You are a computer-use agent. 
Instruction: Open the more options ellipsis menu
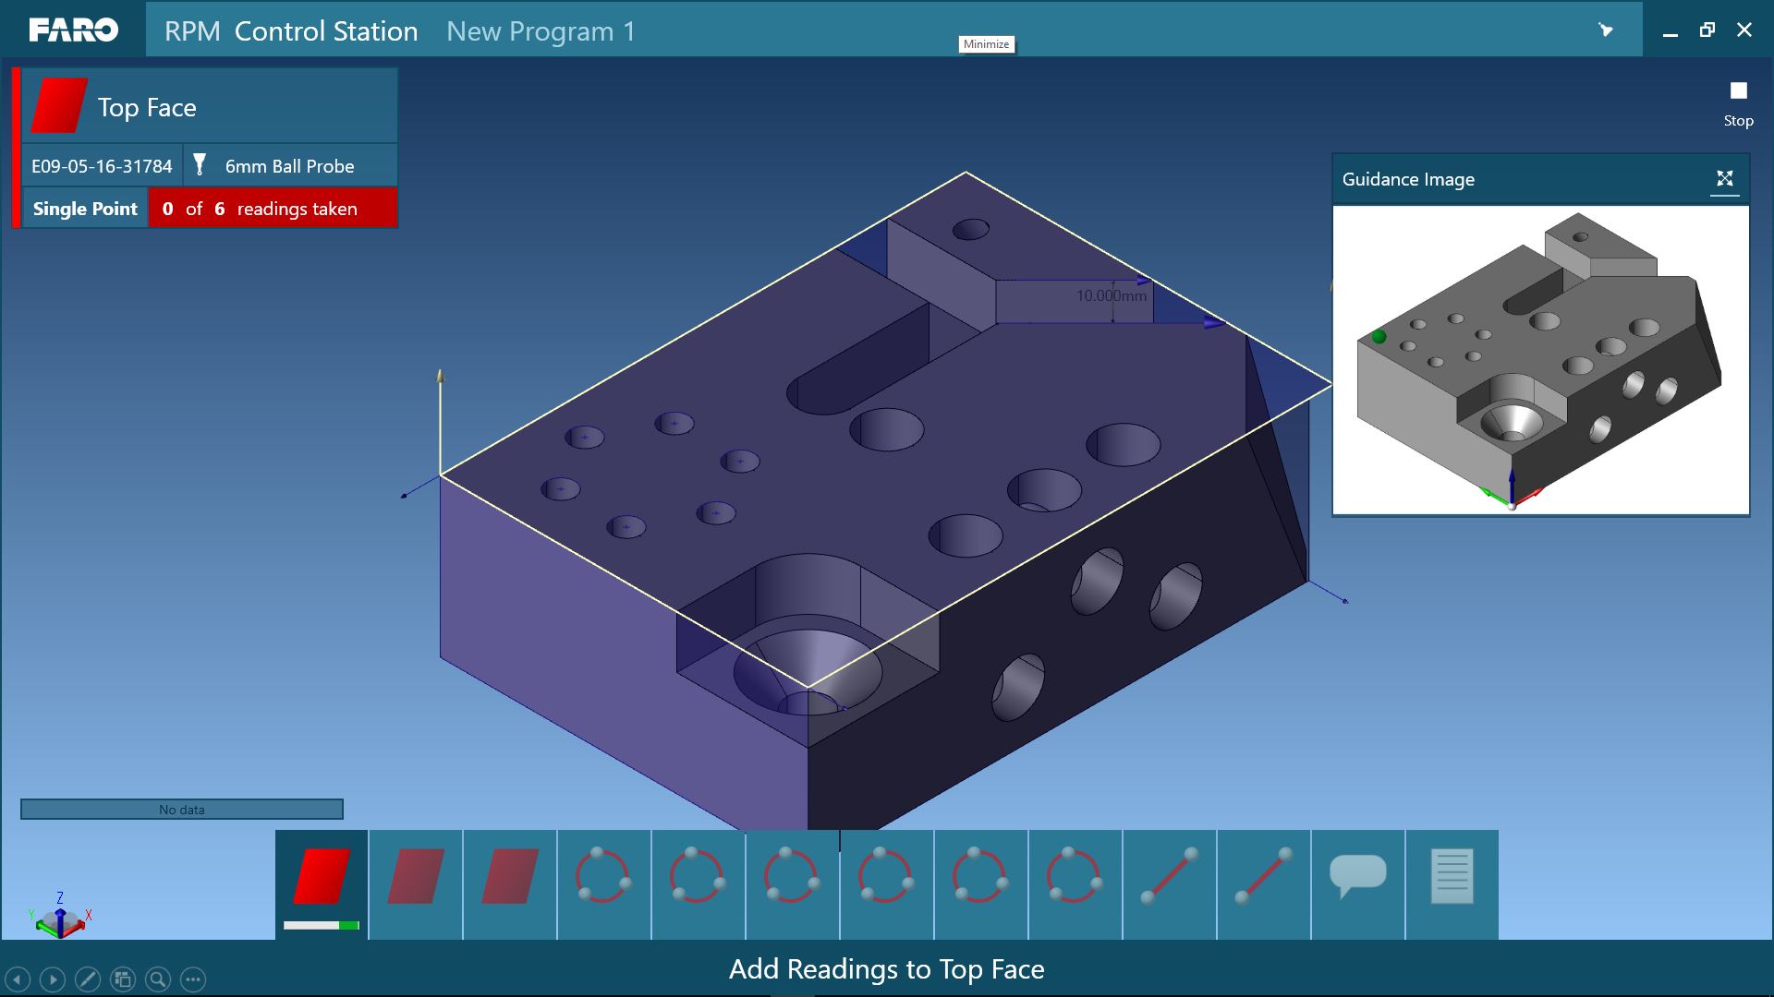click(193, 979)
